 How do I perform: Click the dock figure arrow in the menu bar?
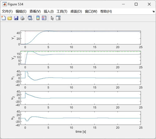[x=153, y=12]
